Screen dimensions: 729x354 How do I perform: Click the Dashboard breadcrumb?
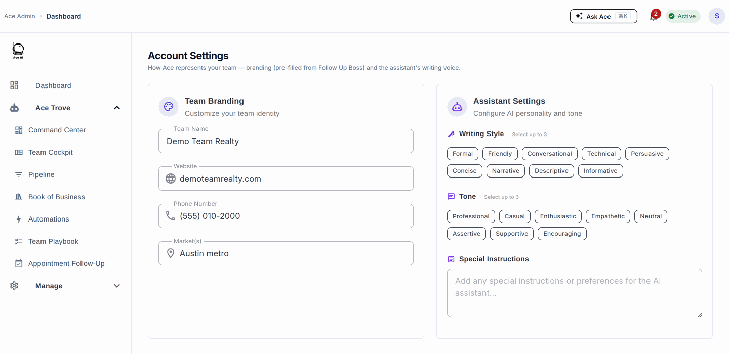(64, 16)
